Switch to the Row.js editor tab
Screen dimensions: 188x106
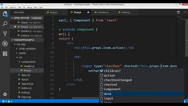79,12
